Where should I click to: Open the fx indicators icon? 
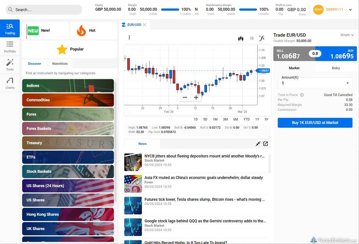pyautogui.click(x=262, y=38)
